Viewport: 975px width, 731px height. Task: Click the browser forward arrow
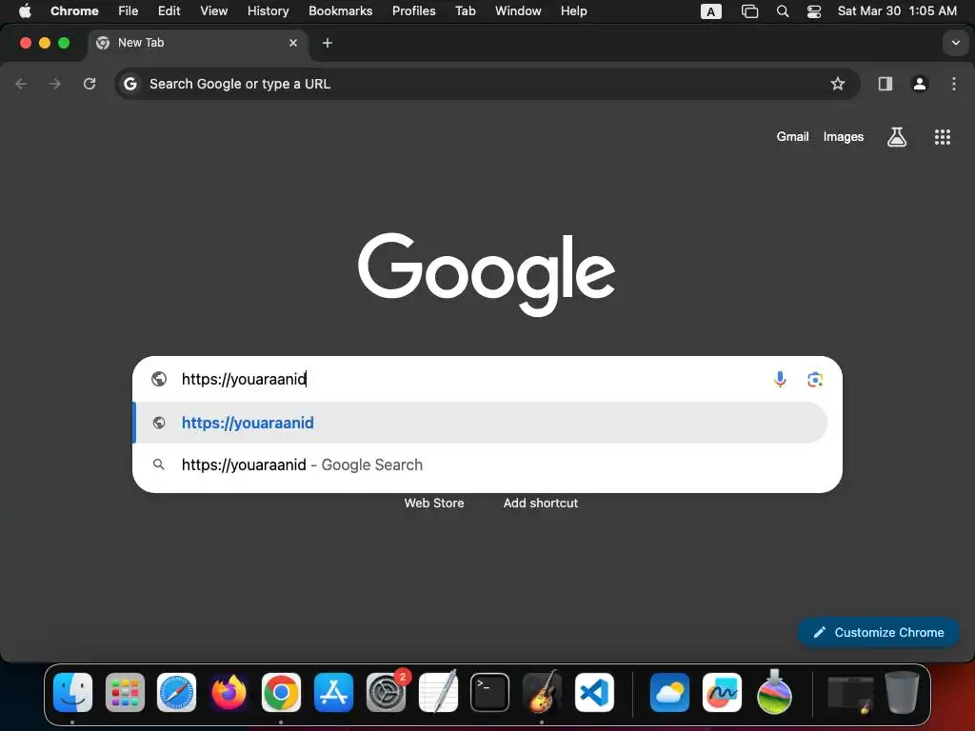tap(54, 84)
